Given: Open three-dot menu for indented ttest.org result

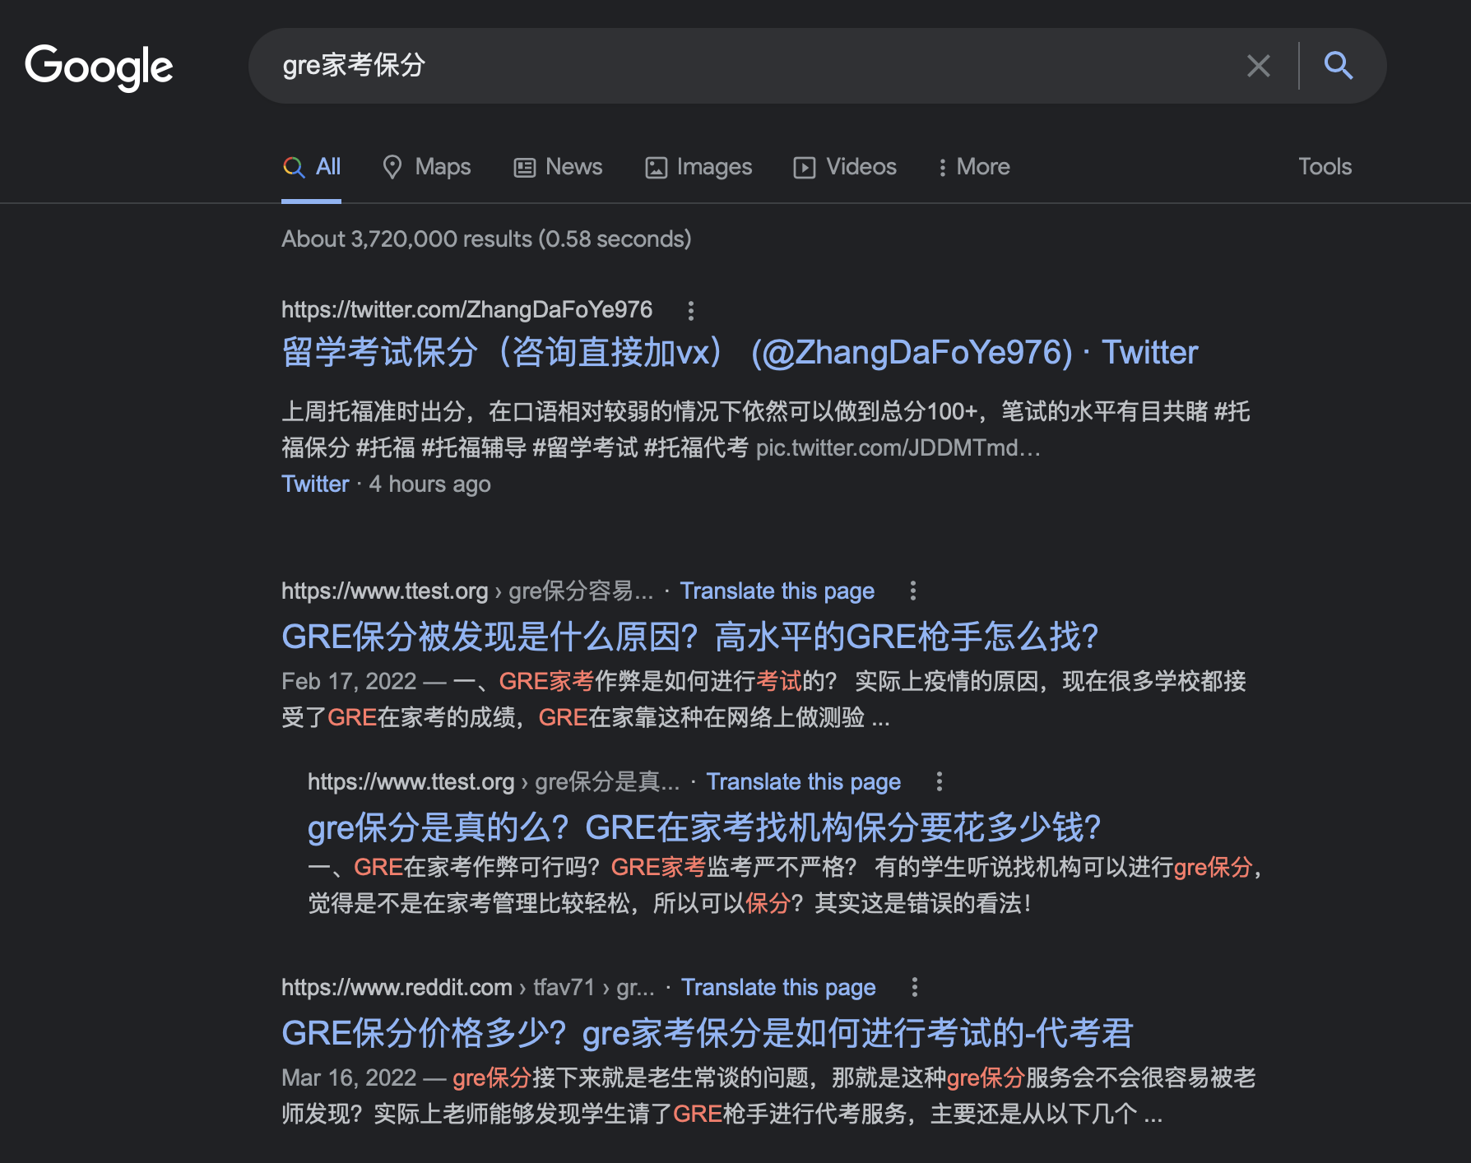Looking at the screenshot, I should click(939, 781).
